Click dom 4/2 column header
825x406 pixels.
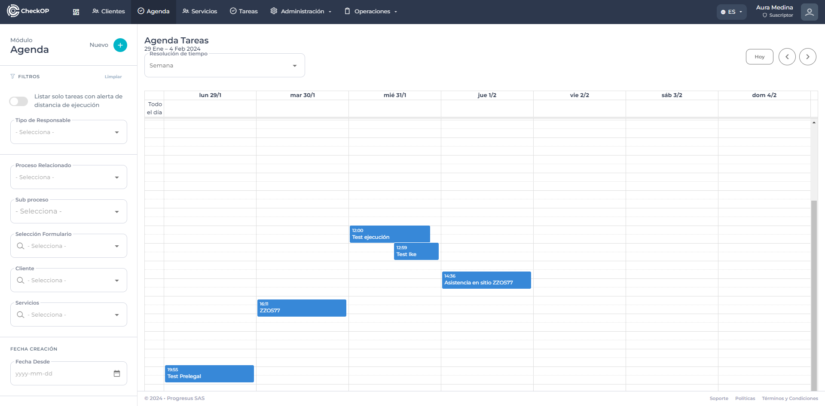point(764,95)
